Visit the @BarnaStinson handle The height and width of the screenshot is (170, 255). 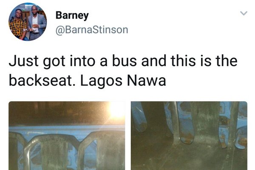(x=92, y=30)
